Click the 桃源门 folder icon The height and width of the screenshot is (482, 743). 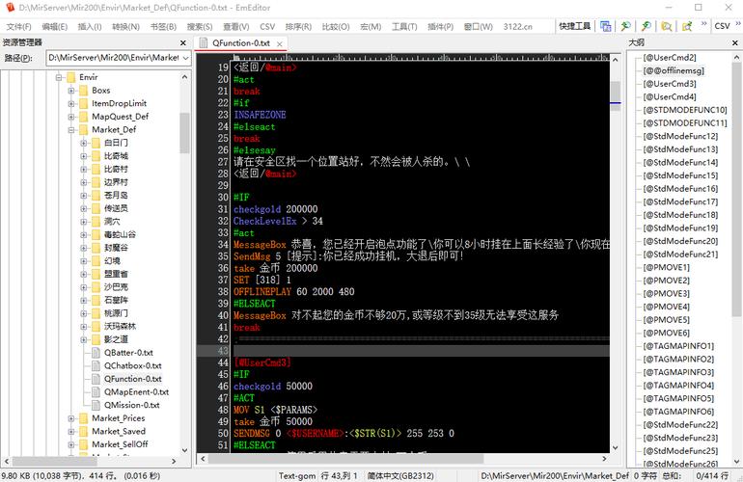click(x=96, y=313)
